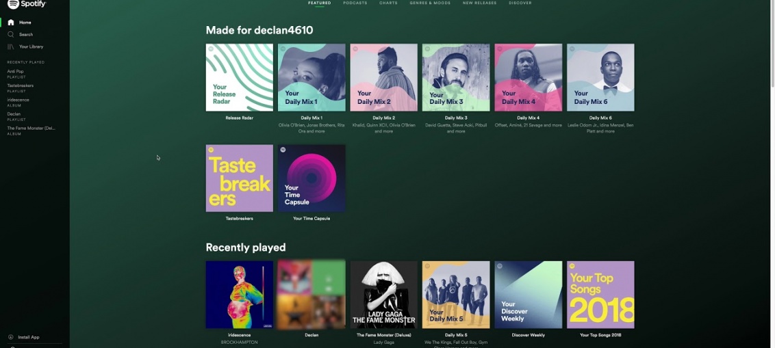Click the Home icon in sidebar

(11, 22)
